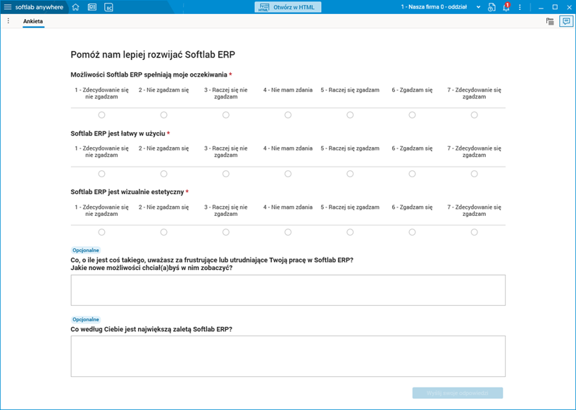This screenshot has height=410, width=576.
Task: Choose rating 7 for ease of use question
Action: tap(474, 174)
